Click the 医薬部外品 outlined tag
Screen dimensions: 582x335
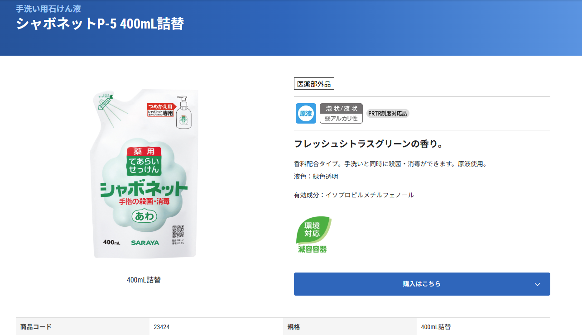[314, 84]
